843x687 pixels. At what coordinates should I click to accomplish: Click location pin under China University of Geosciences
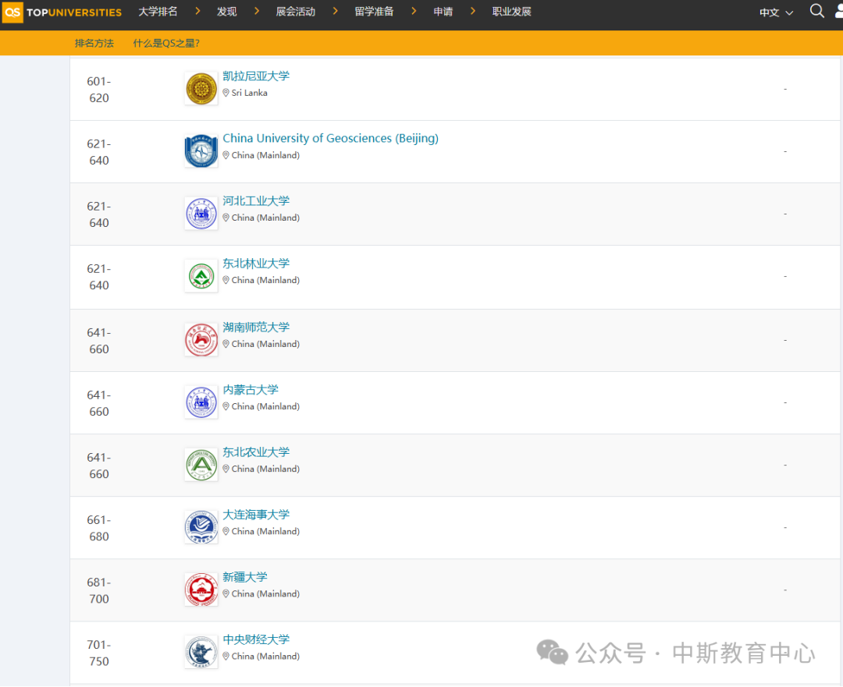pos(226,154)
